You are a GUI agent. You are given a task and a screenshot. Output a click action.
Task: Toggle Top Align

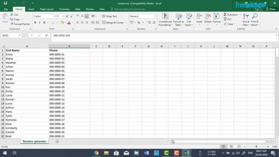(x=78, y=16)
